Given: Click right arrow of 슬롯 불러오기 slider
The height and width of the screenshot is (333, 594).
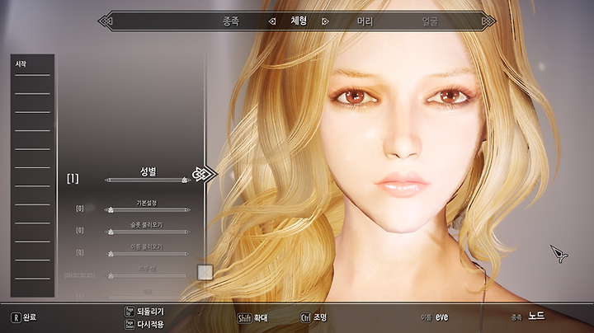Looking at the screenshot, I should (188, 232).
